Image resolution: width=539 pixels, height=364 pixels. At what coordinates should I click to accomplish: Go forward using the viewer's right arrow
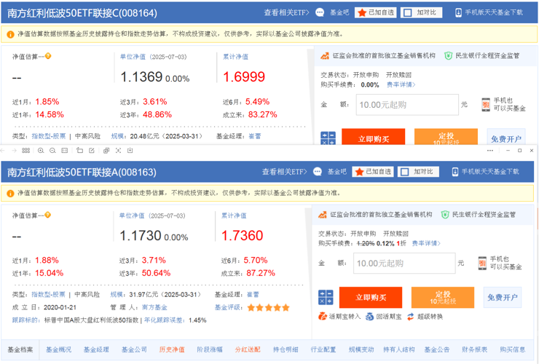point(14,151)
